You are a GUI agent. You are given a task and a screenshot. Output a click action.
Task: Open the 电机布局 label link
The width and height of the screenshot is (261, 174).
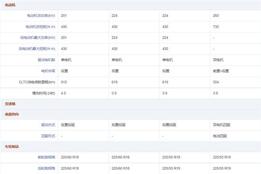48,71
